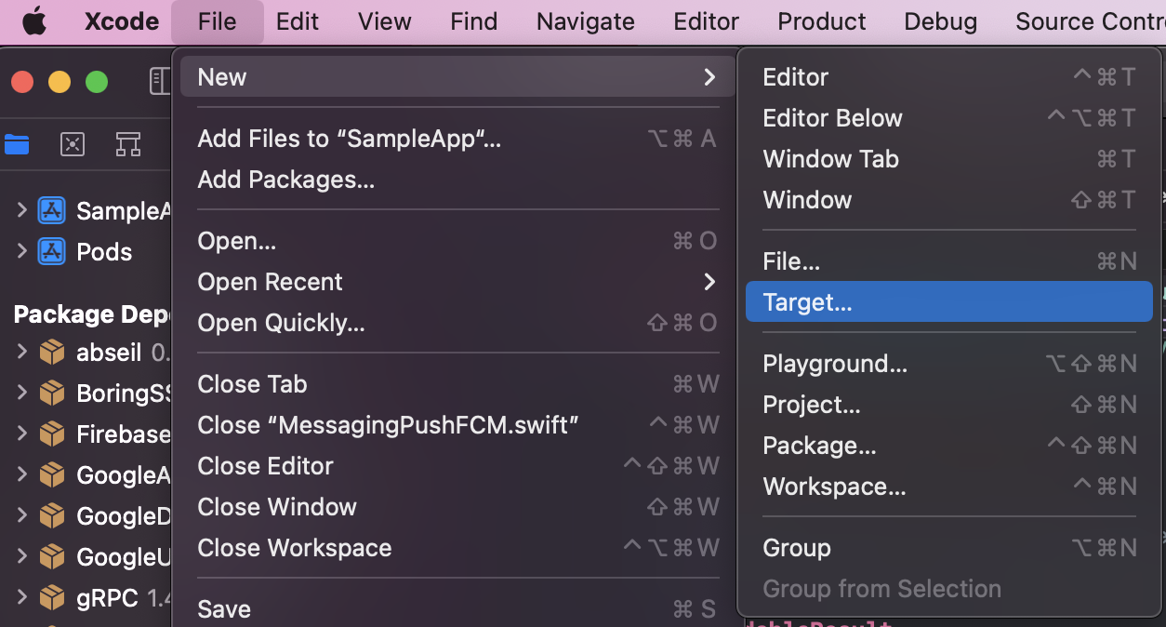The height and width of the screenshot is (627, 1166).
Task: Select Group in New submenu
Action: tap(949, 548)
